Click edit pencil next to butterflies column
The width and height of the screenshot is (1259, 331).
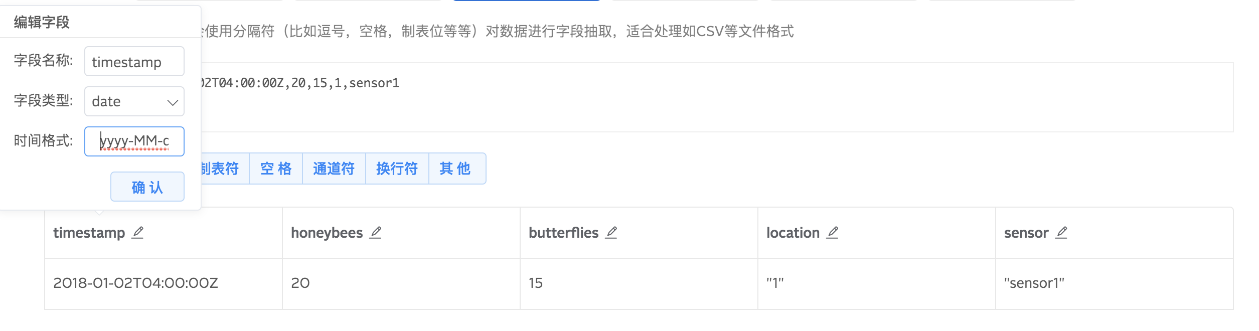(x=611, y=233)
